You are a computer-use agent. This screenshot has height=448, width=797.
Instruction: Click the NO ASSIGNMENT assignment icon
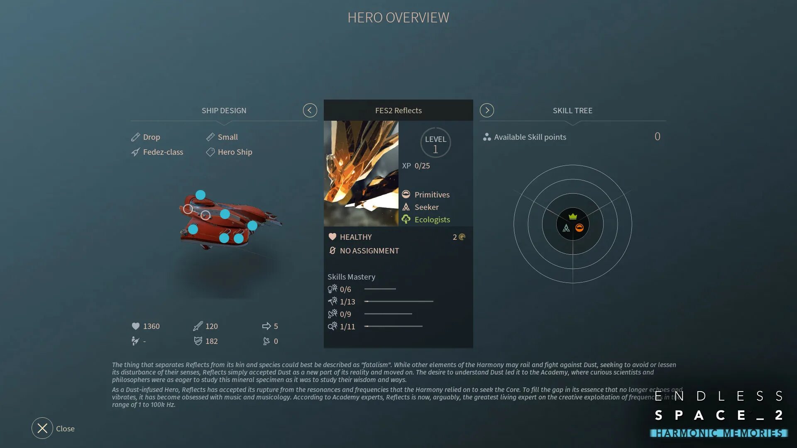(x=332, y=251)
